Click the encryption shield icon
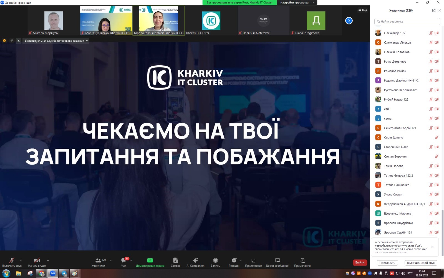Screen dimensions: 444x278 coord(4,41)
